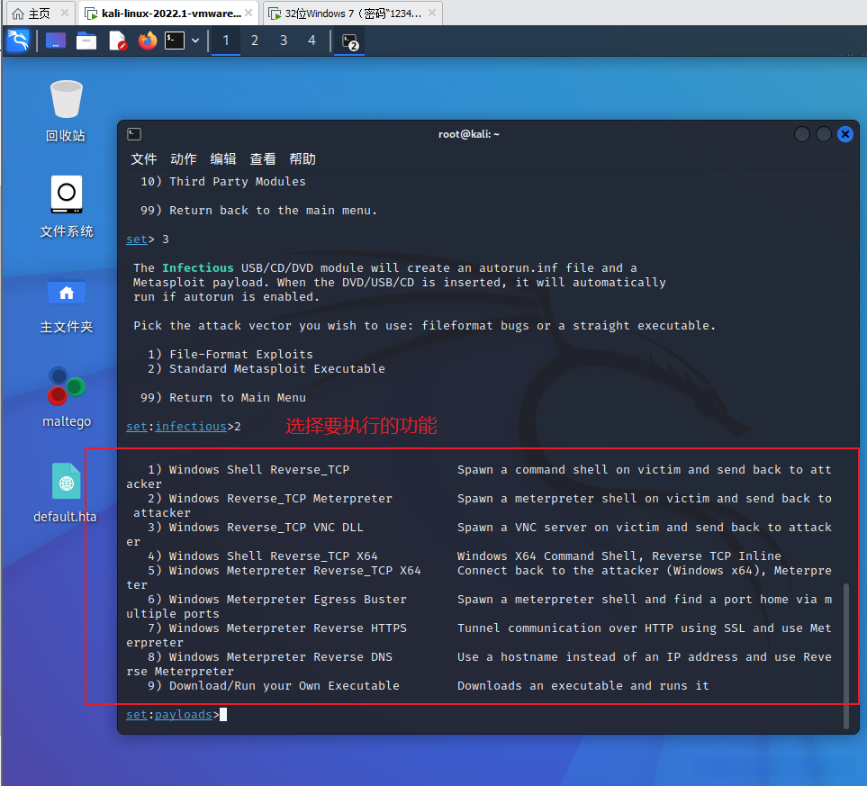Launch Firefox from the panel
Image resolution: width=867 pixels, height=786 pixels.
click(x=148, y=41)
